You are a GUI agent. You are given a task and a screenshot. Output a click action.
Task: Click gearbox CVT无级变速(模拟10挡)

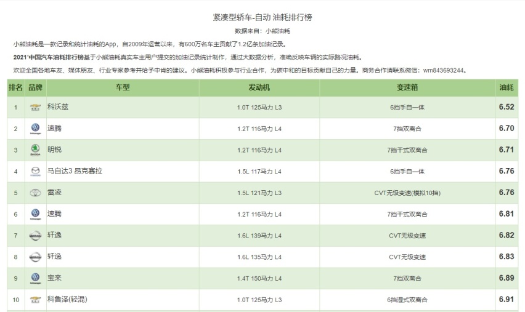407,193
